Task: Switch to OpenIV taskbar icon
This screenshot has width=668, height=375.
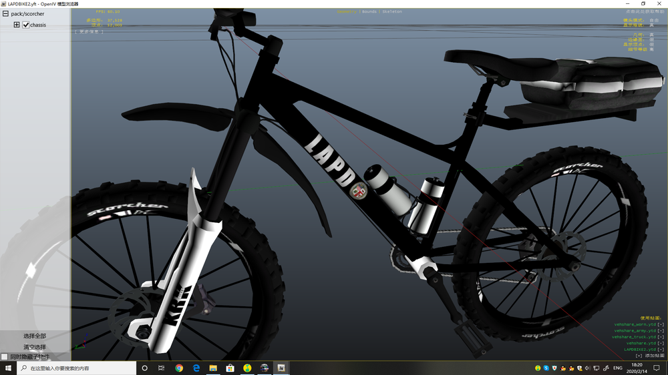Action: point(281,368)
